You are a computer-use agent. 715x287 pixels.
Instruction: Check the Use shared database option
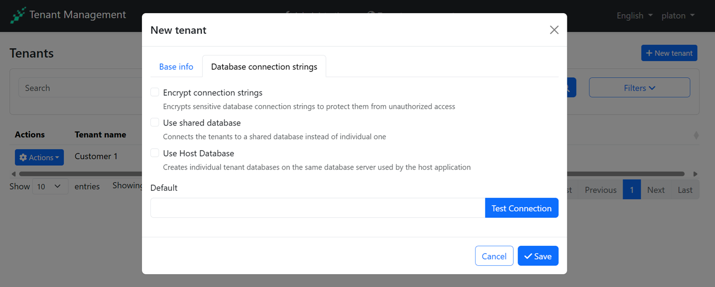(x=155, y=123)
